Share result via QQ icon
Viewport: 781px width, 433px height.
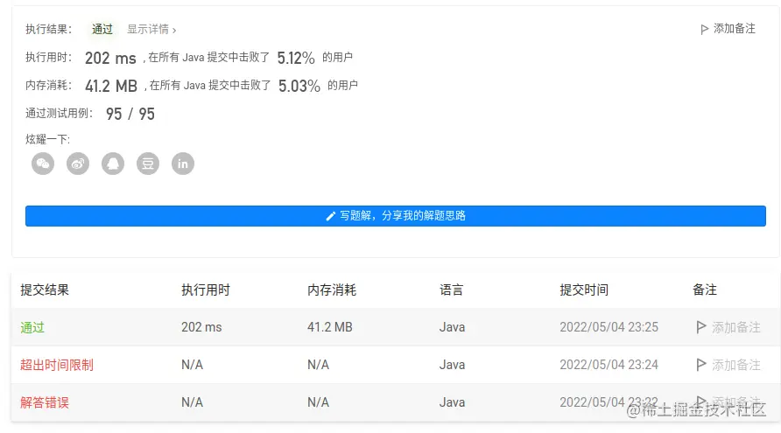coord(113,164)
